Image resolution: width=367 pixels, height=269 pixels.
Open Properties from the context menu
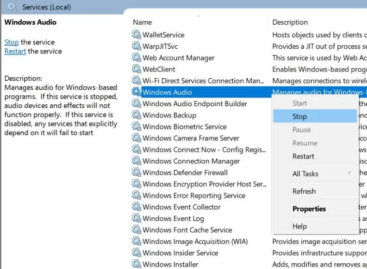(315, 209)
